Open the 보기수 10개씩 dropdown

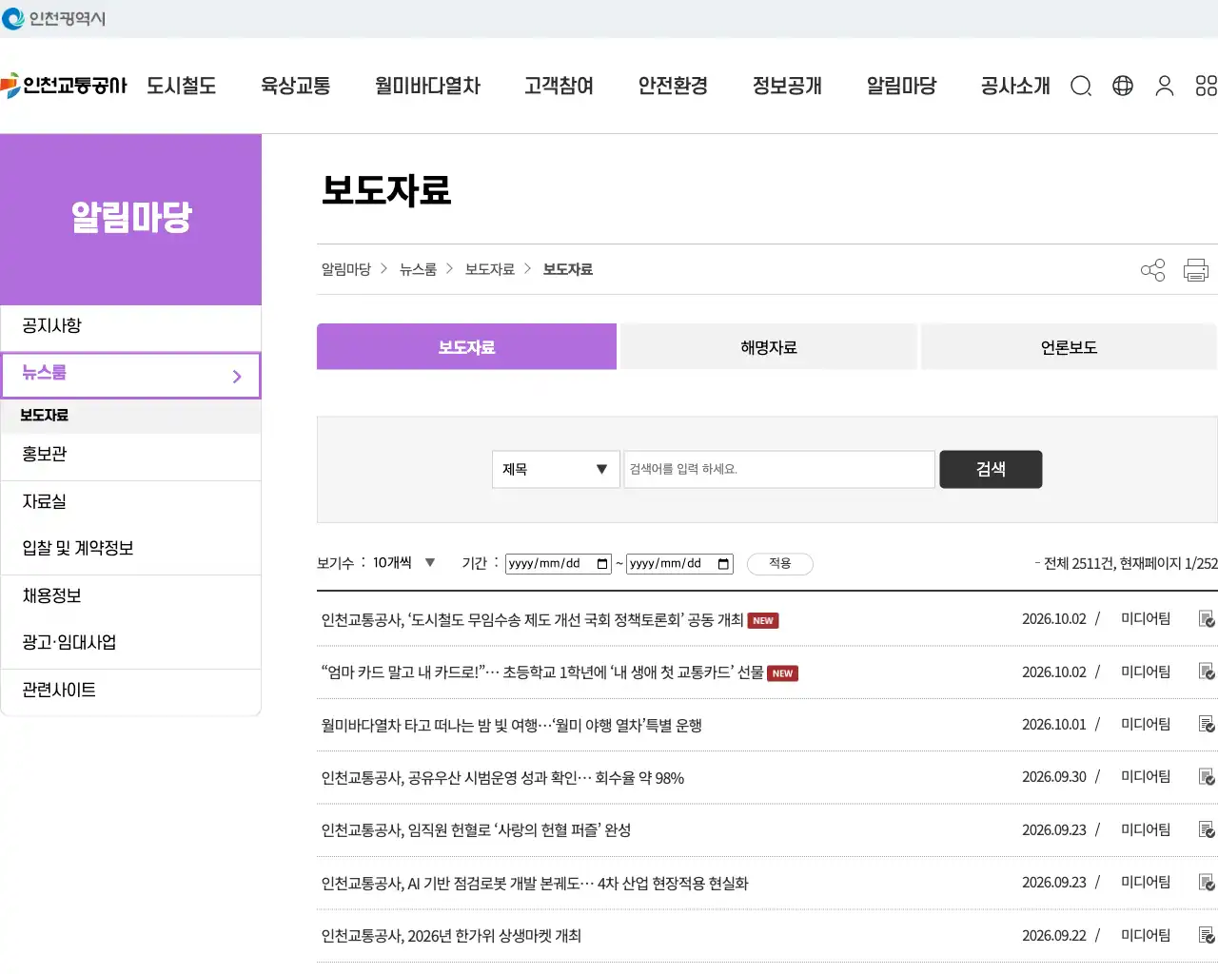pos(403,563)
